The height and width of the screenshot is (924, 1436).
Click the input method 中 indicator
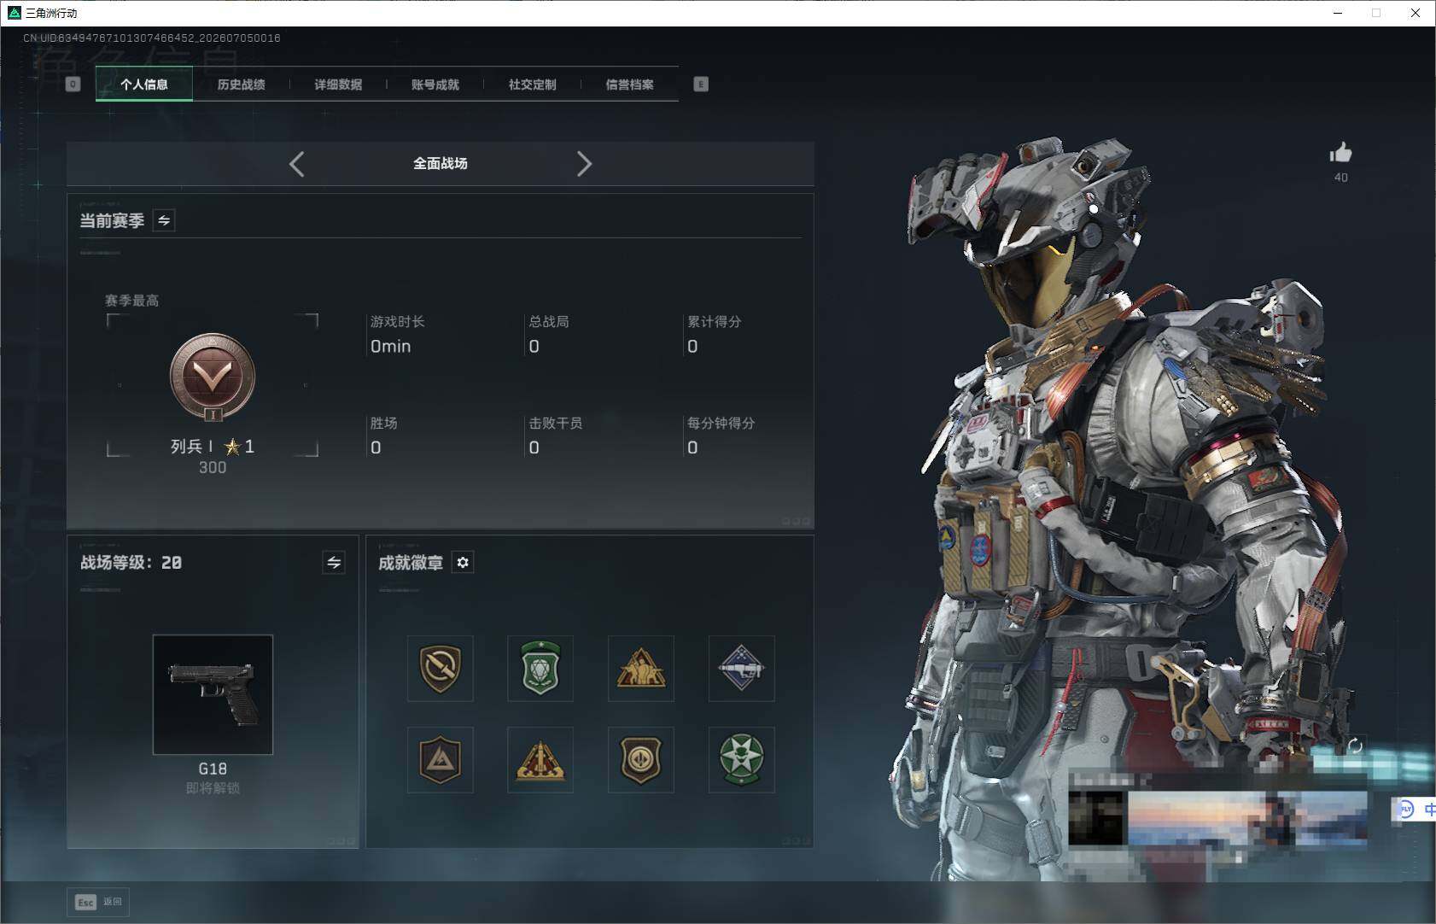[1430, 809]
